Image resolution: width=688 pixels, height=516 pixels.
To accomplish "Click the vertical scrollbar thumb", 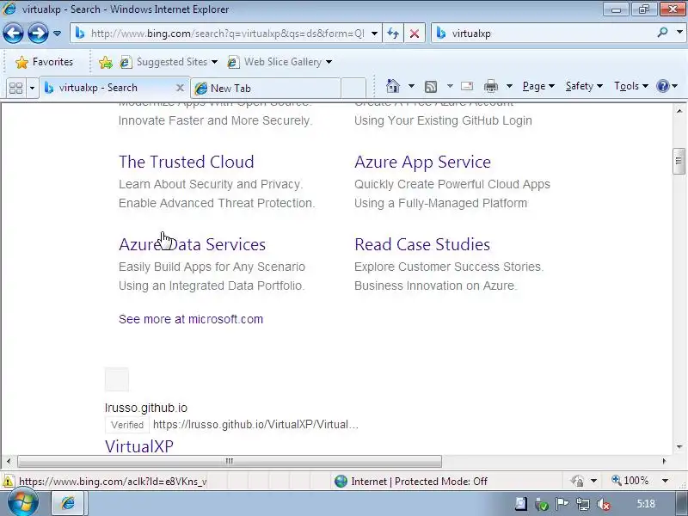I will click(x=679, y=162).
